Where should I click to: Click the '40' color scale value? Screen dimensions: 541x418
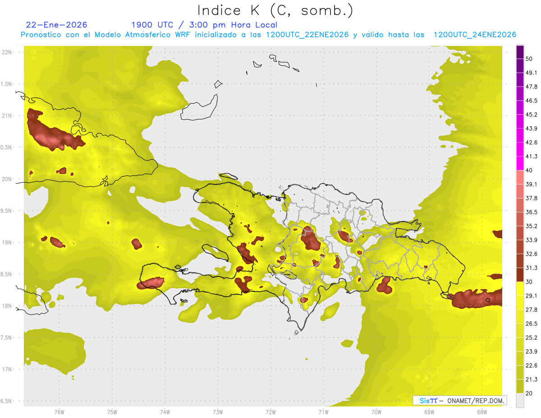(529, 170)
